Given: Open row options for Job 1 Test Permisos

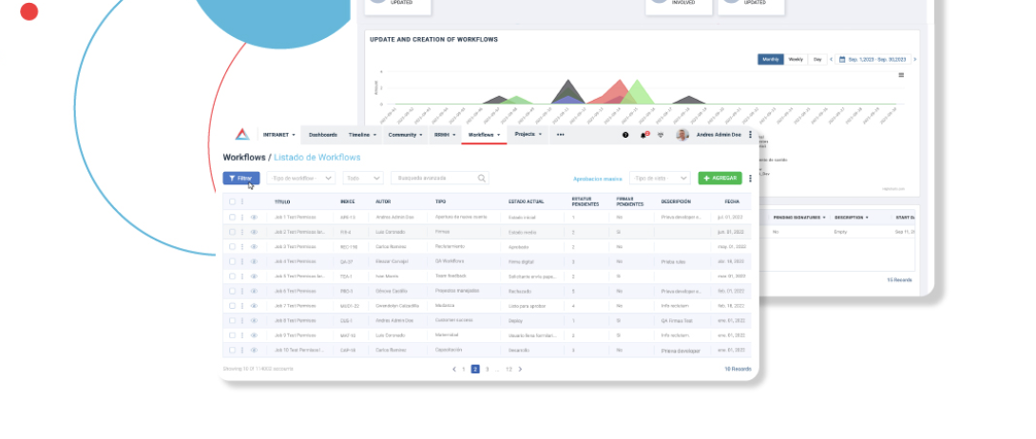Looking at the screenshot, I should coord(242,218).
